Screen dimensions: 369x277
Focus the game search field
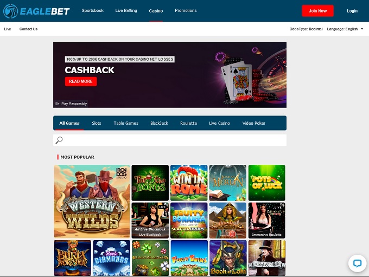click(x=170, y=140)
